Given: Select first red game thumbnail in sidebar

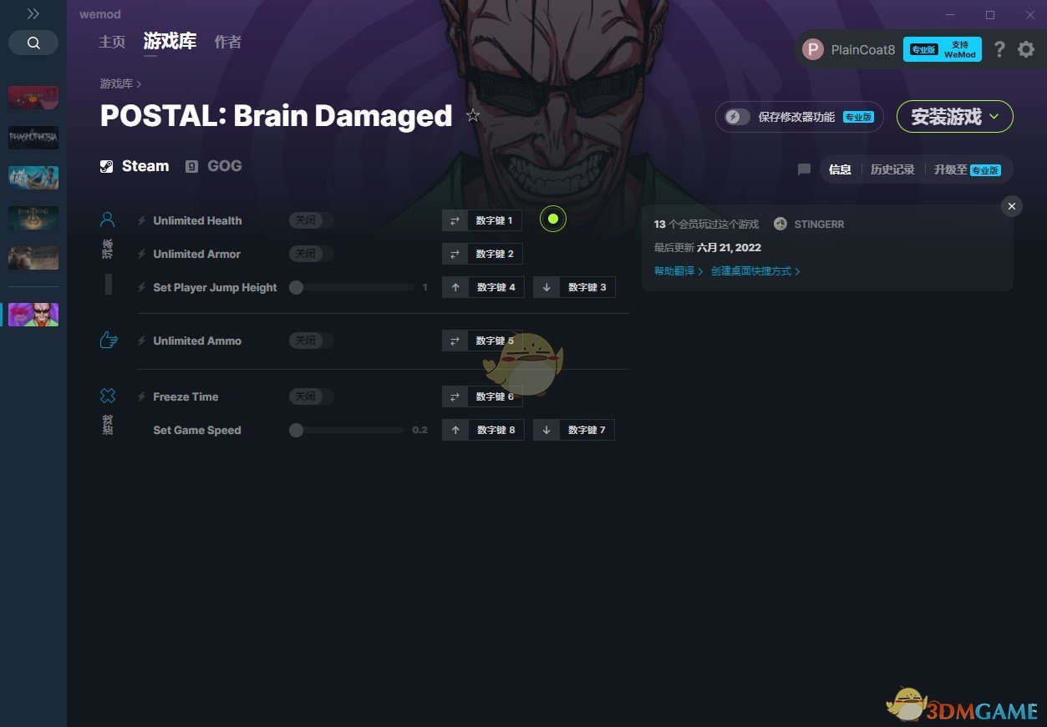Looking at the screenshot, I should tap(33, 98).
